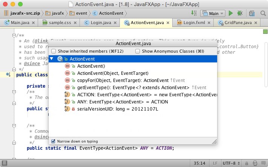
Task: Click the {@link tag in Javadoc
Action: tap(41, 41)
